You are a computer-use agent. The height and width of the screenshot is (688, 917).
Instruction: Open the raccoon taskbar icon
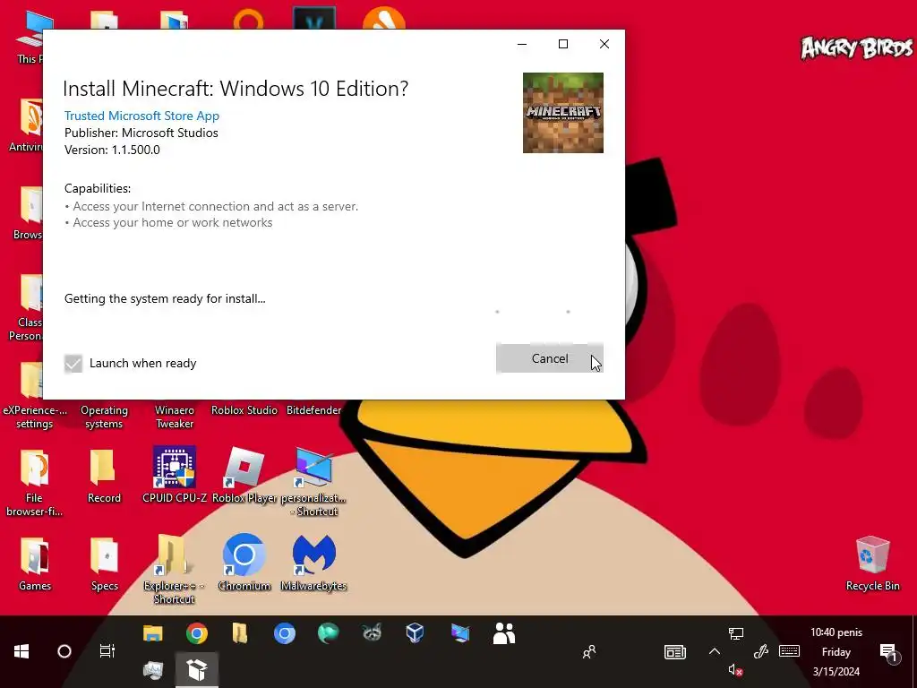[372, 633]
